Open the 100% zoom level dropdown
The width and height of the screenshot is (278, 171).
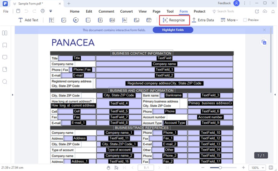pos(257,168)
